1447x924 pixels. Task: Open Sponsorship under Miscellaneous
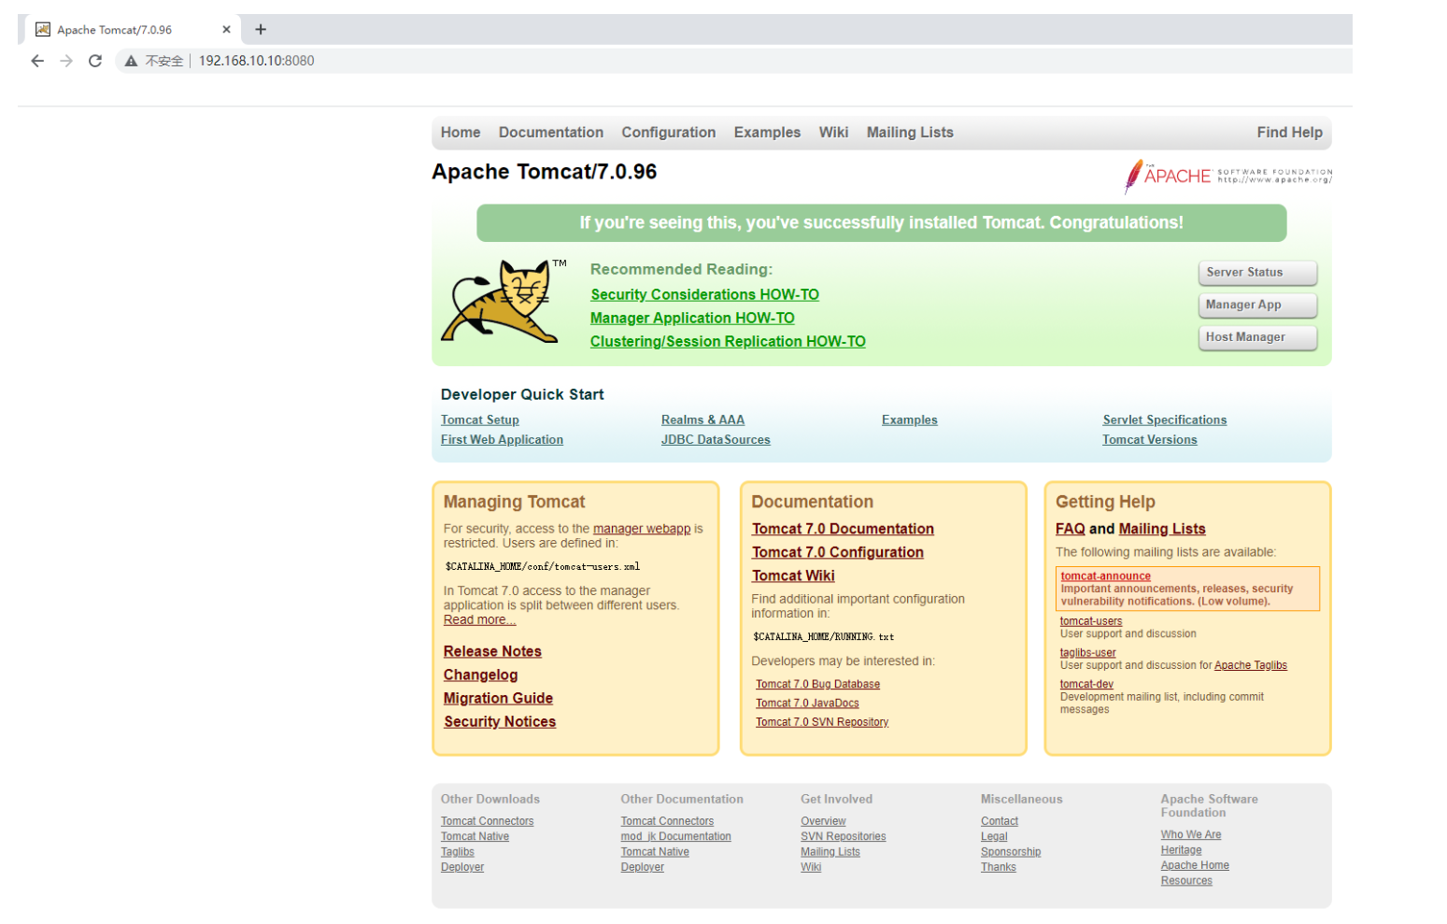[x=1011, y=853]
